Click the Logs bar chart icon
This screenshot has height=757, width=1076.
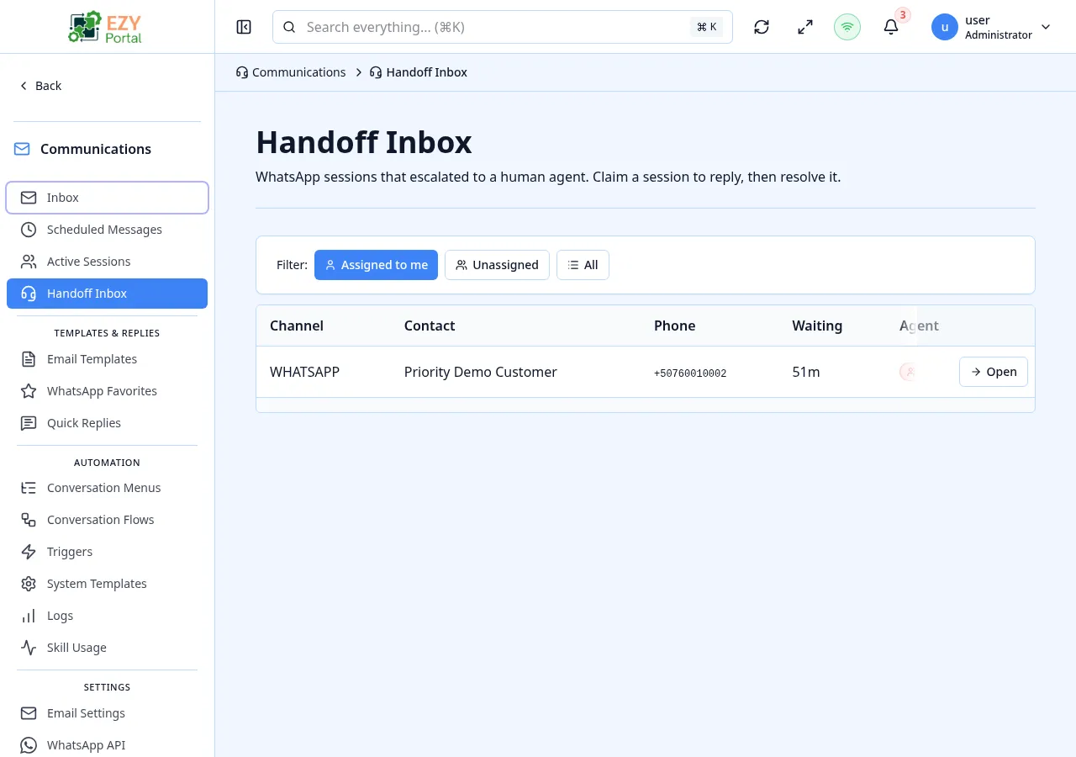pos(29,616)
